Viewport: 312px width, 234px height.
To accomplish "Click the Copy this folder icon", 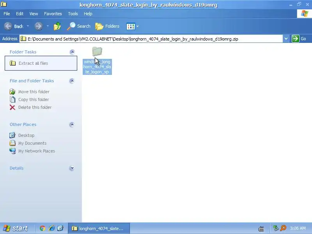I will coord(12,99).
